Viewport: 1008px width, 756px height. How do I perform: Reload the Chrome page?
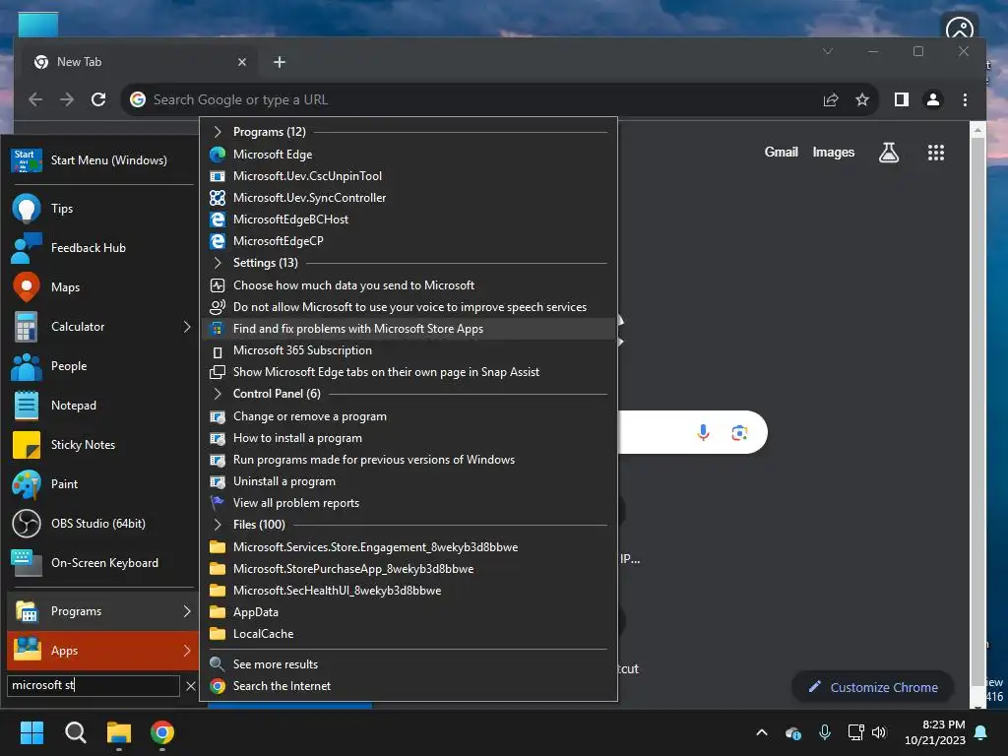pyautogui.click(x=98, y=99)
